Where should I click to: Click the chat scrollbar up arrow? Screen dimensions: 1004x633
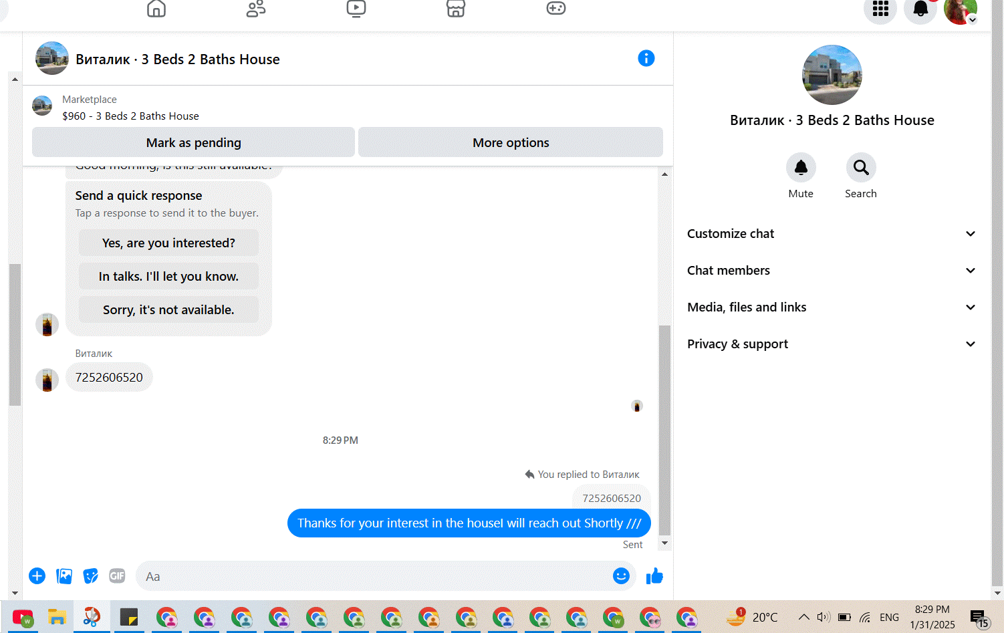[664, 174]
